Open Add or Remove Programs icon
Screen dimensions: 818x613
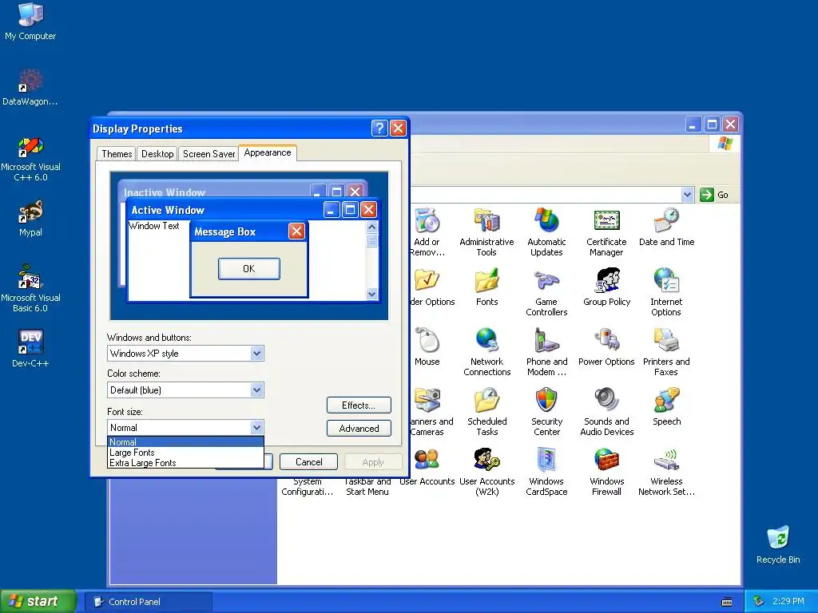427,232
